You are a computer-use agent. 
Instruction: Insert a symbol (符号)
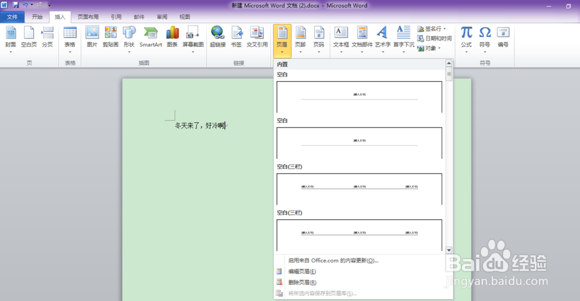pyautogui.click(x=484, y=39)
